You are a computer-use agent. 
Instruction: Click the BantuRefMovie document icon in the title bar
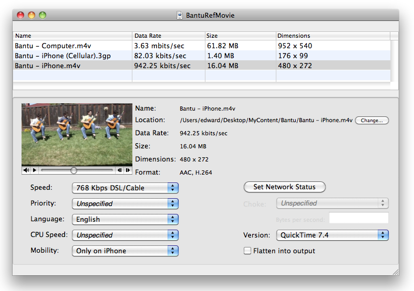179,15
